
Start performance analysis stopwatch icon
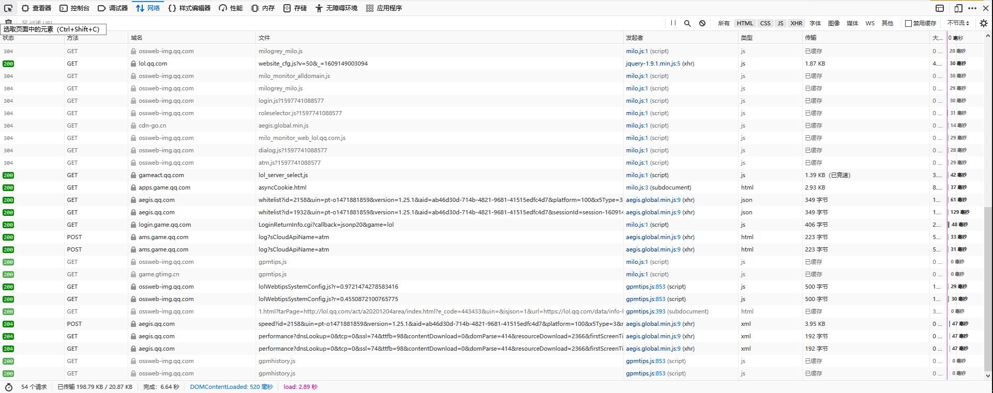(x=8, y=387)
